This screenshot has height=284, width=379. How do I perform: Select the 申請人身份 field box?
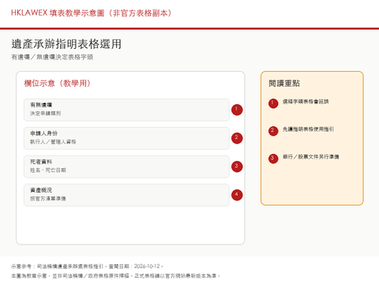126,138
